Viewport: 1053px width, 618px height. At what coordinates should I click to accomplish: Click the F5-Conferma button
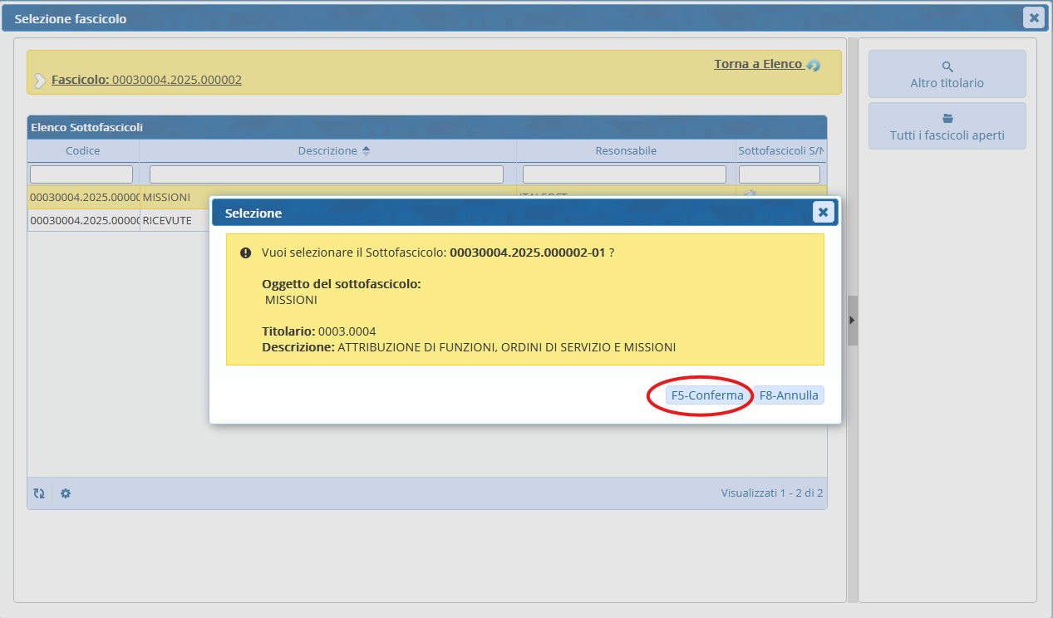(x=706, y=395)
